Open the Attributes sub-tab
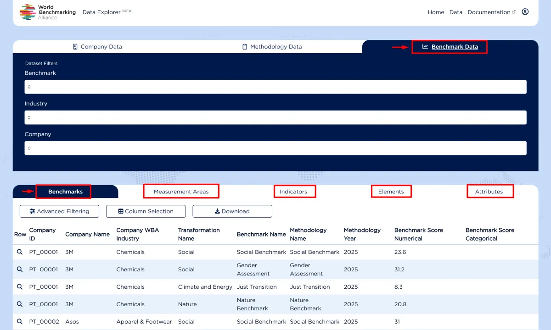 pyautogui.click(x=489, y=192)
